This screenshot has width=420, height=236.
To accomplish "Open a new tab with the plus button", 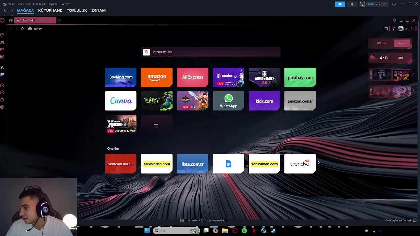I will 59,20.
